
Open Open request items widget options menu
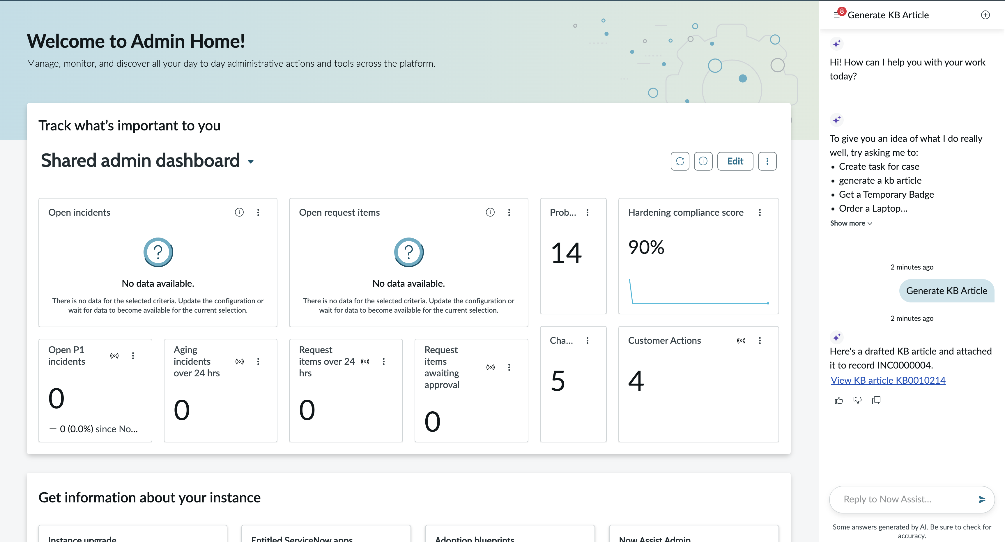(x=509, y=212)
